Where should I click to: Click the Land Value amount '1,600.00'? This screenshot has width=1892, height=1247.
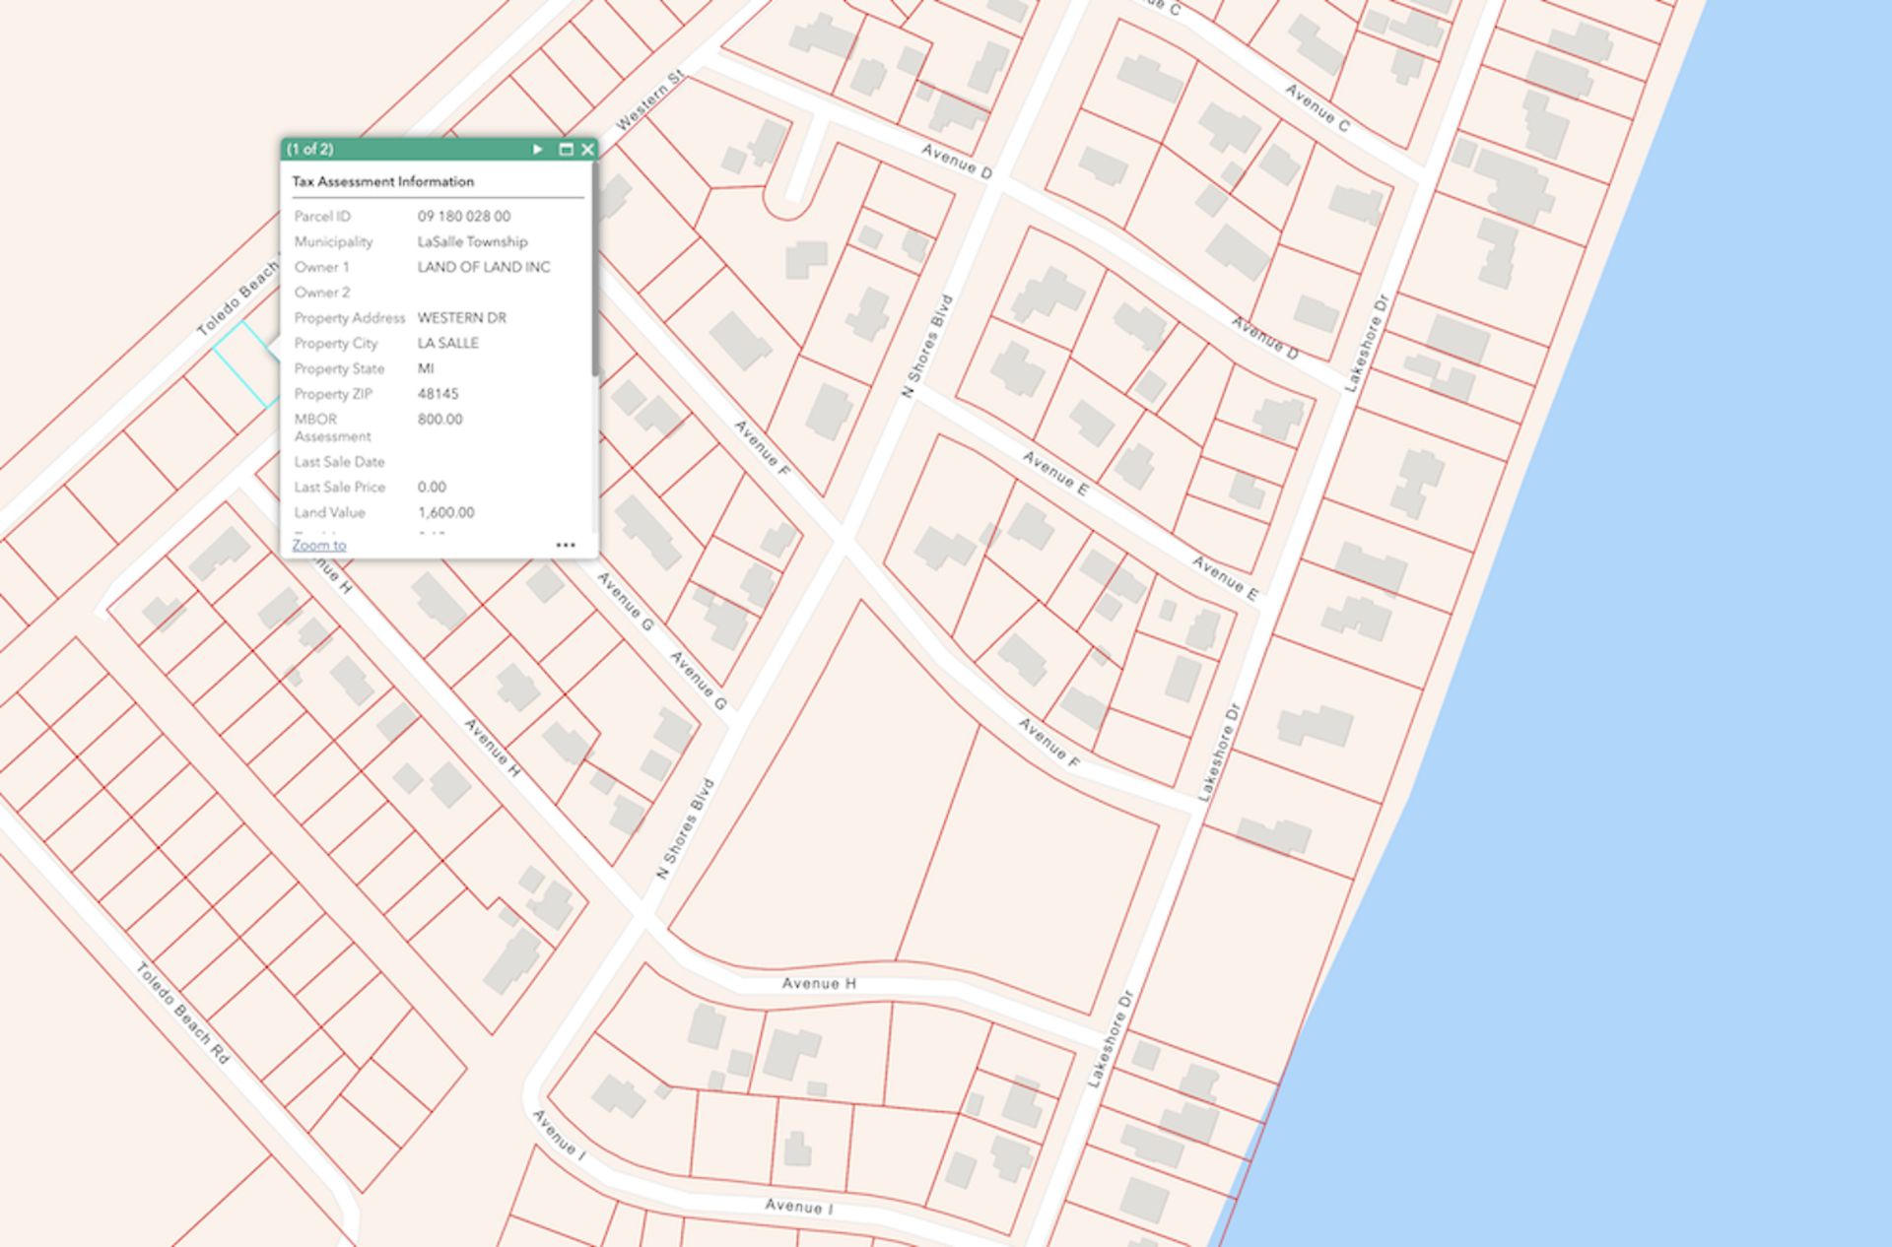click(x=446, y=512)
